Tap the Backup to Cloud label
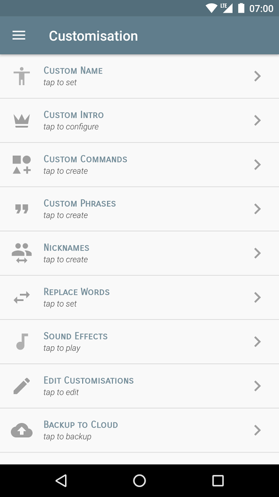 click(x=81, y=425)
